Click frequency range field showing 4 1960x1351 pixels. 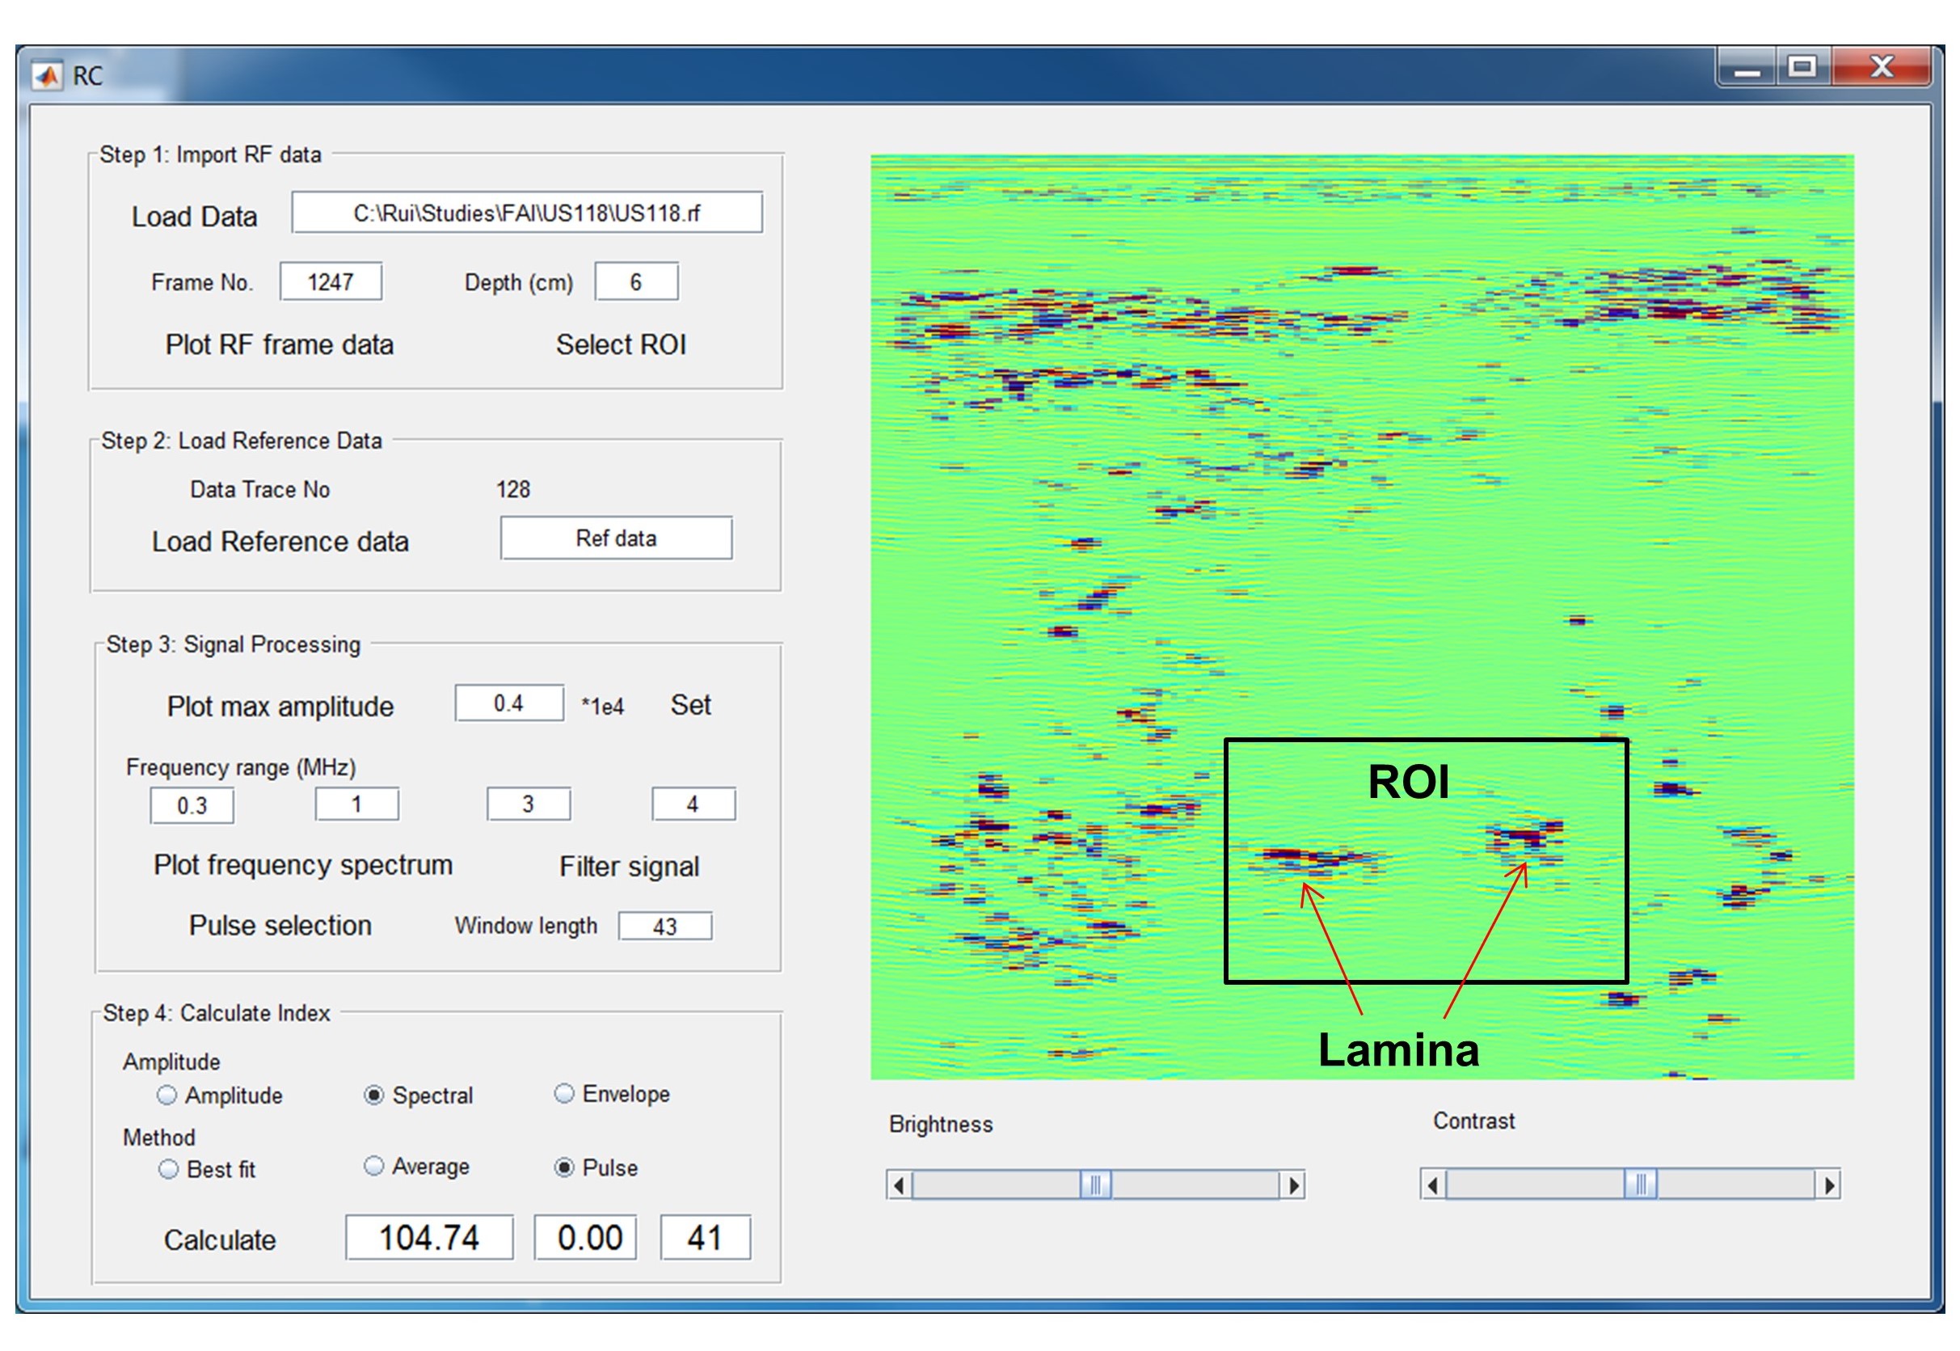pos(693,804)
